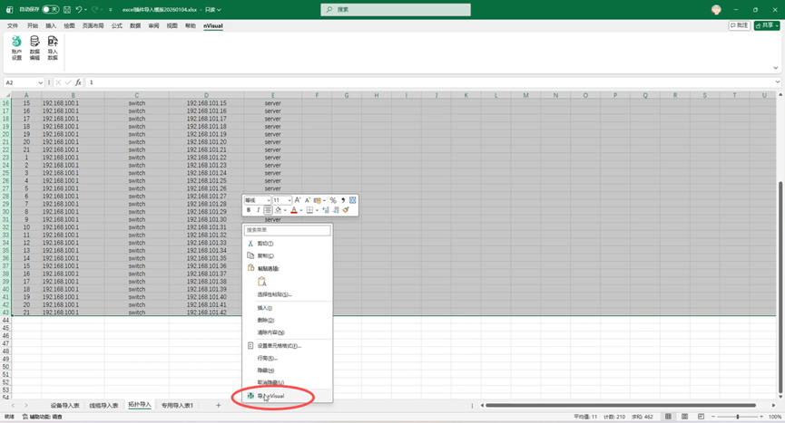
Task: Click the undo arrow icon
Action: pos(80,9)
